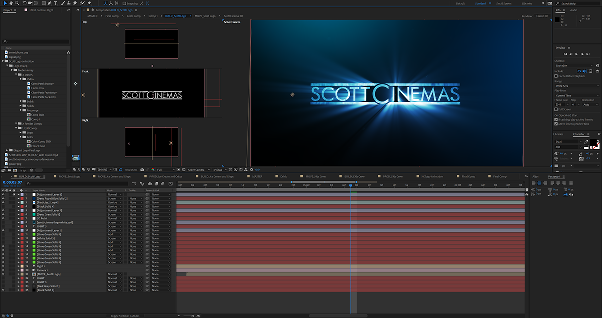Go to the first frame in Preview
Screen dimensions: 602x318
point(565,54)
